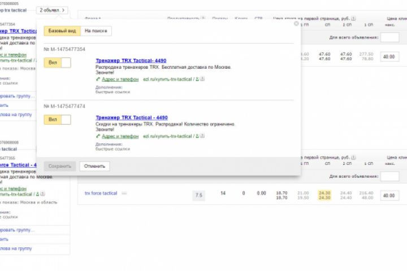Screen dimensions: 407x271
Task: Click 'Адрес и телефон' link in ad М-1475477354
Action: [120, 80]
